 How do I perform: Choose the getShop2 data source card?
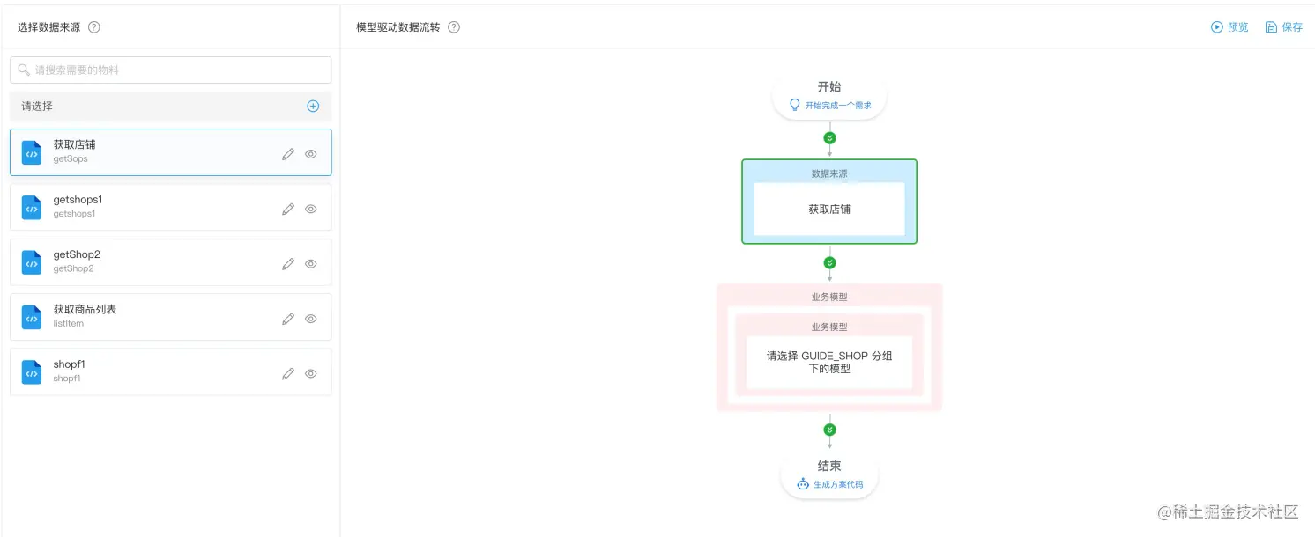tap(171, 262)
